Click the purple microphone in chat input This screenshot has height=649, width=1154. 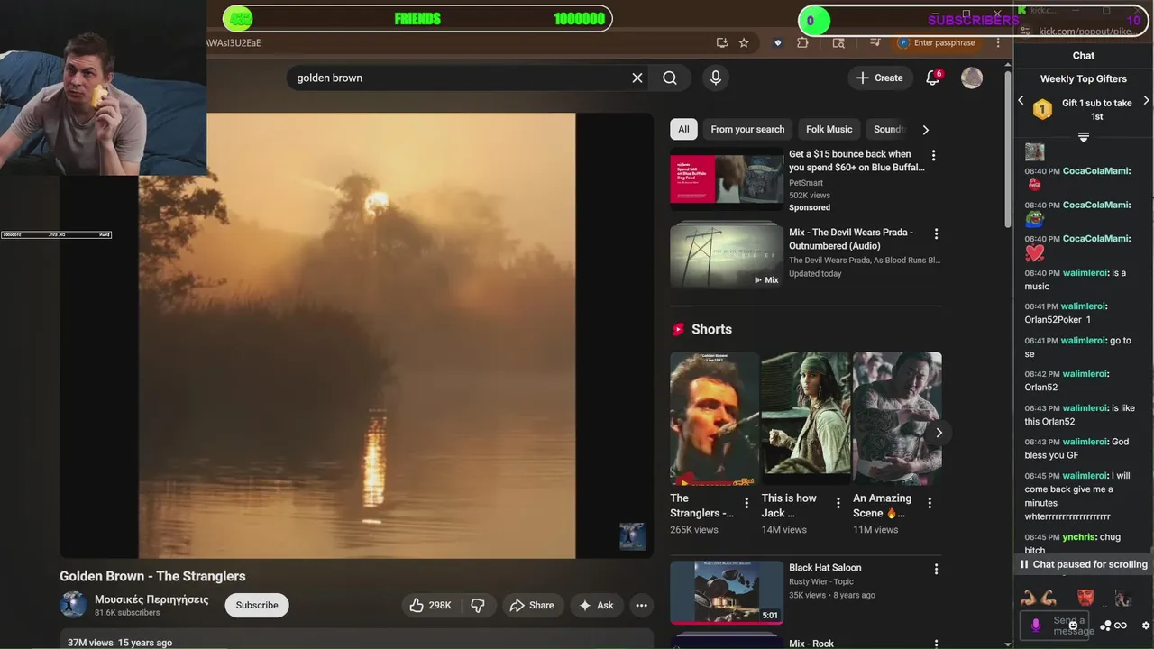[x=1036, y=625]
